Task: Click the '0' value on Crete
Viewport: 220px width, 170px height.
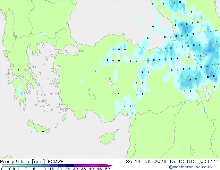Action: coord(43,131)
